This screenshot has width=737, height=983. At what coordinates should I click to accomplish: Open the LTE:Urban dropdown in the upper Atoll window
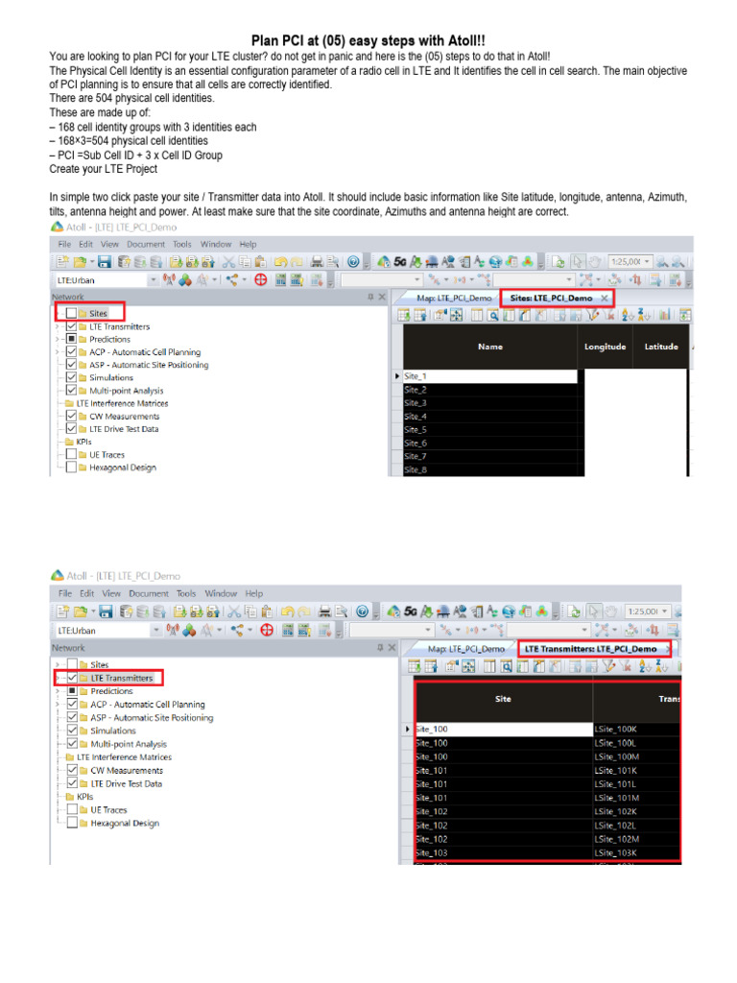[153, 280]
